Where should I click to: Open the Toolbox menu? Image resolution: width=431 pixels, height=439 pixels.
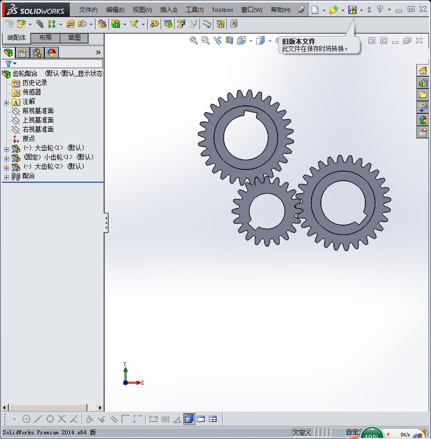tap(222, 9)
